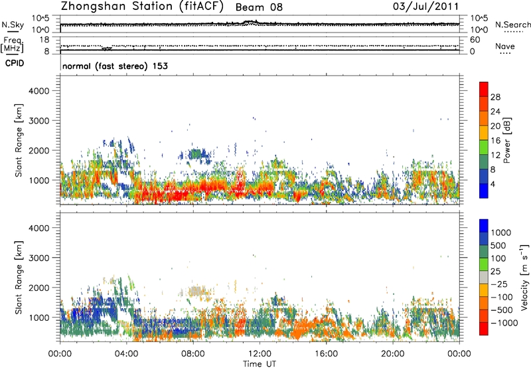531x368 pixels.
Task: Click the "1000" range tick beside the velocity plot
Action: (39, 318)
